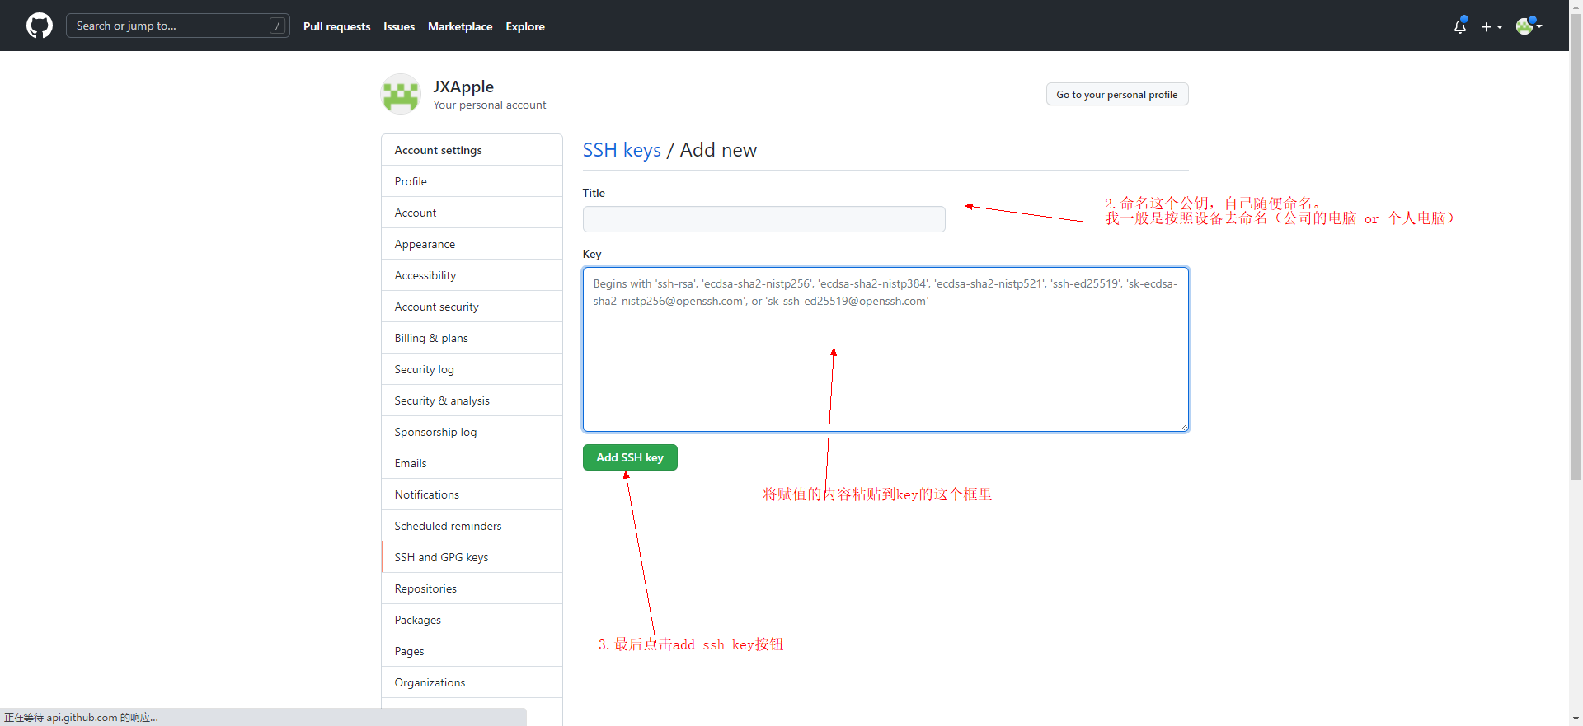The width and height of the screenshot is (1583, 726).
Task: Open Account security in sidebar
Action: click(472, 307)
